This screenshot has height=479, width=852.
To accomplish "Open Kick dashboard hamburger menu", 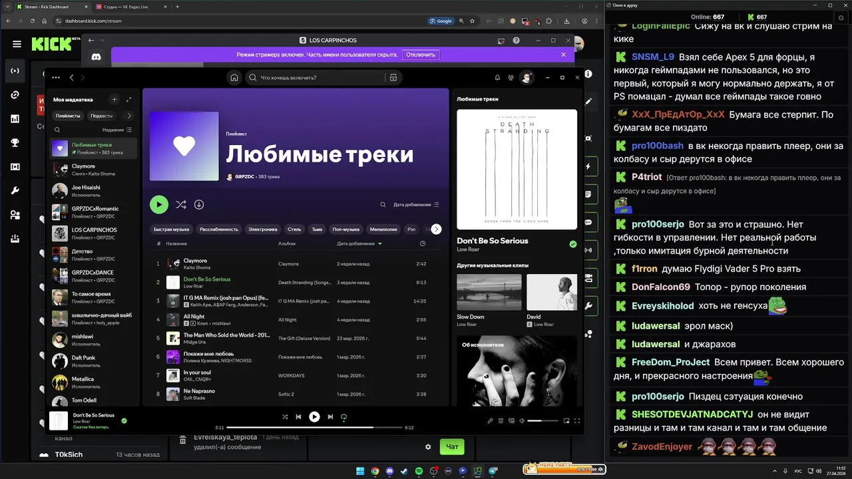I will [x=17, y=45].
